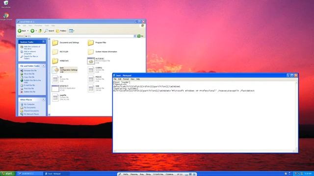Switch to boot - Notepad taskbar button
The height and width of the screenshot is (176, 314).
[x=57, y=174]
